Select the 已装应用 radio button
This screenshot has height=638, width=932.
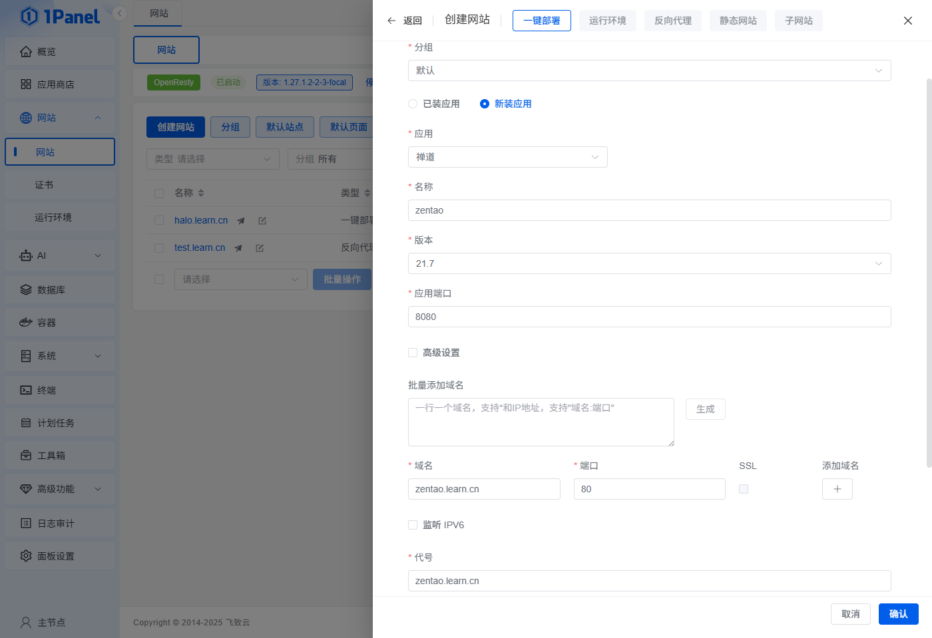pyautogui.click(x=411, y=103)
